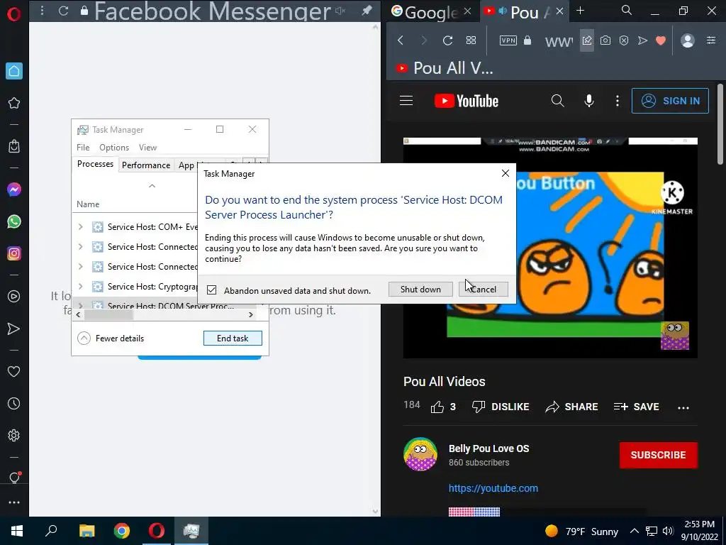
Task: Open Messenger from the Opera sidebar
Action: coord(14,189)
